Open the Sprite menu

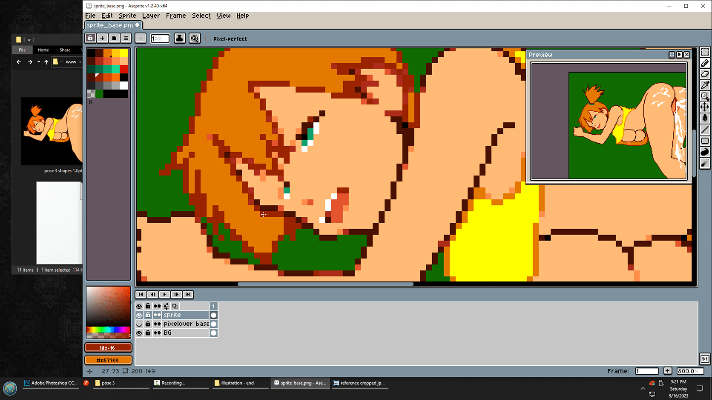click(x=127, y=16)
